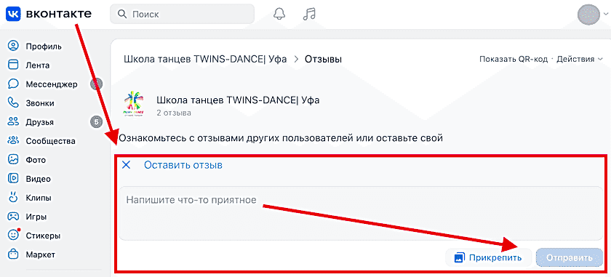Click the Поиск search field

[x=182, y=15]
